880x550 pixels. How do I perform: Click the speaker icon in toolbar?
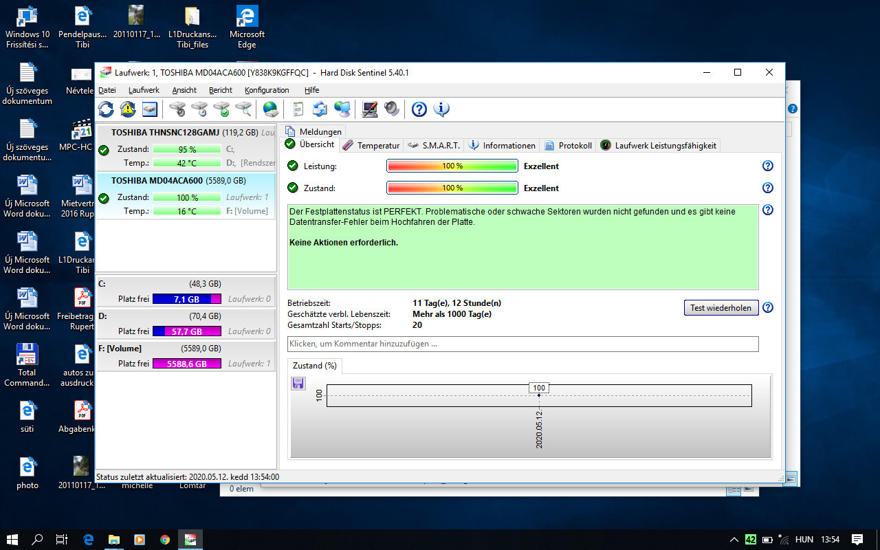coord(391,109)
